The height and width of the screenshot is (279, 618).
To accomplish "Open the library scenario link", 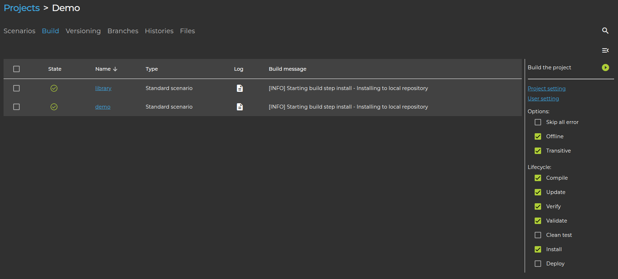I will [103, 88].
